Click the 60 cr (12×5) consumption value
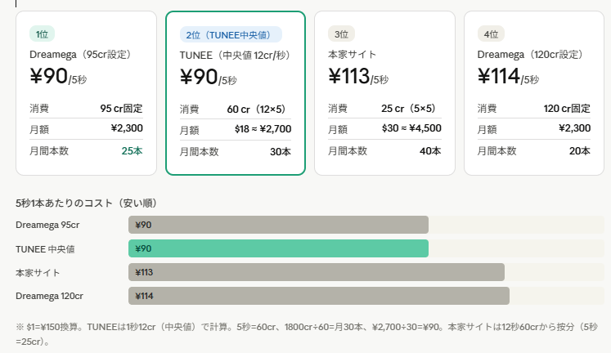 tap(259, 109)
